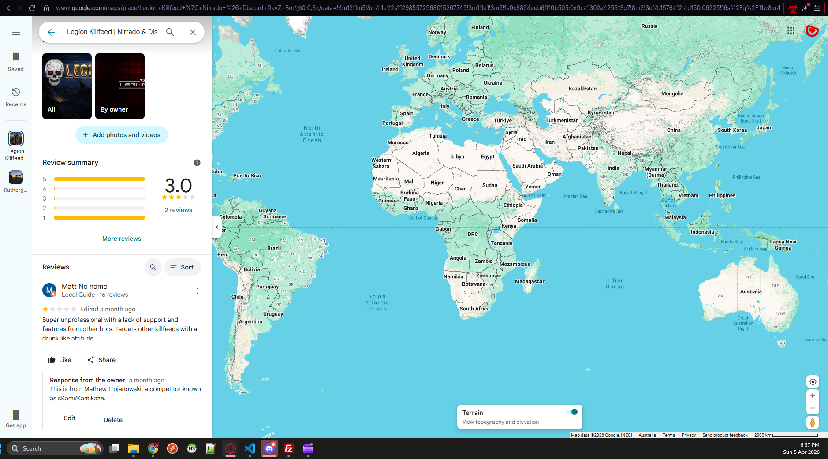This screenshot has width=828, height=459.
Task: Click the browser address bar URL
Action: pos(418,8)
